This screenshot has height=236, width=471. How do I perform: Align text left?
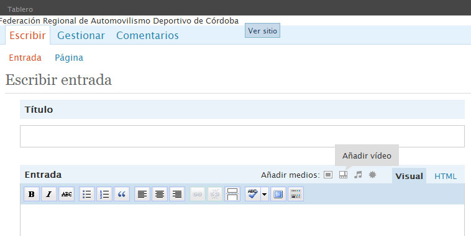pos(142,194)
